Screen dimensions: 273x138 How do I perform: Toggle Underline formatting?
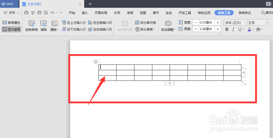click(x=240, y=29)
